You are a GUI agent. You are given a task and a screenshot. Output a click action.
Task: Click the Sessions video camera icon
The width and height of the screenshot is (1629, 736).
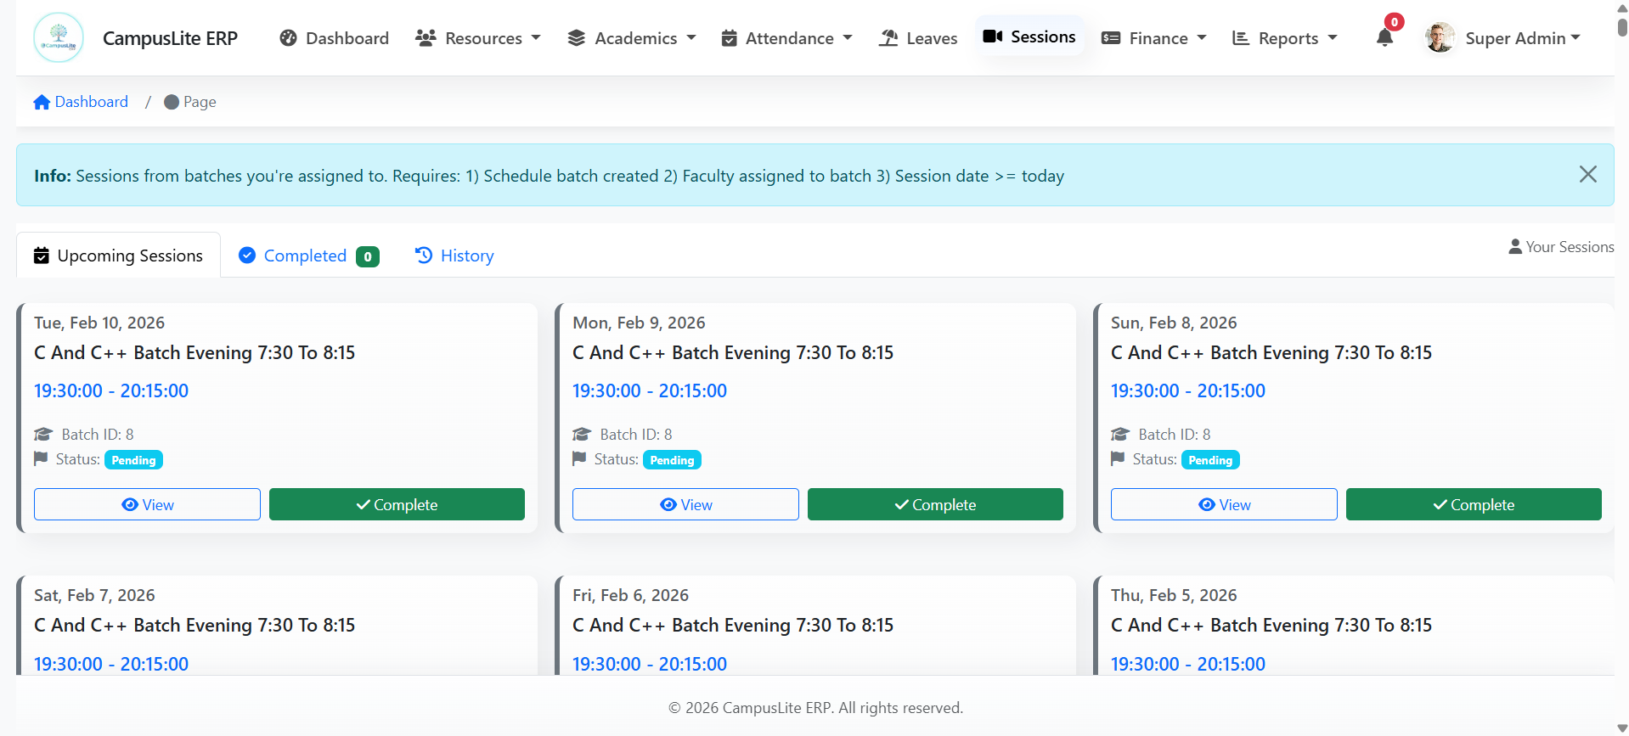pyautogui.click(x=992, y=37)
